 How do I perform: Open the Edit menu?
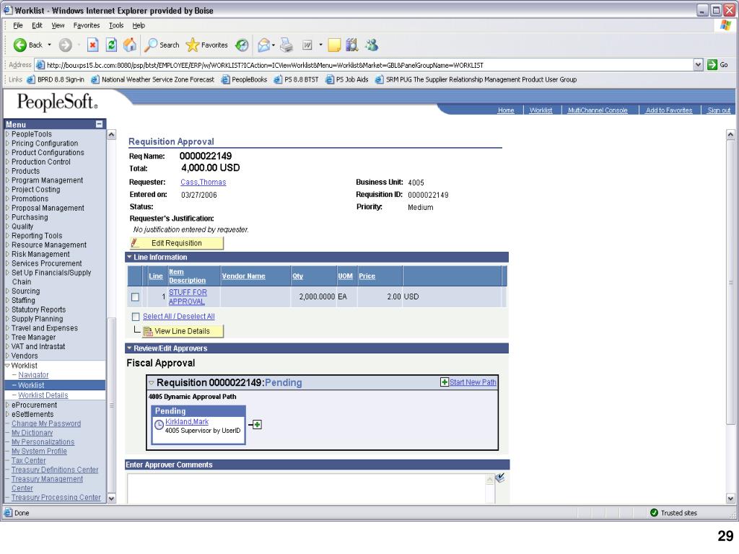37,25
